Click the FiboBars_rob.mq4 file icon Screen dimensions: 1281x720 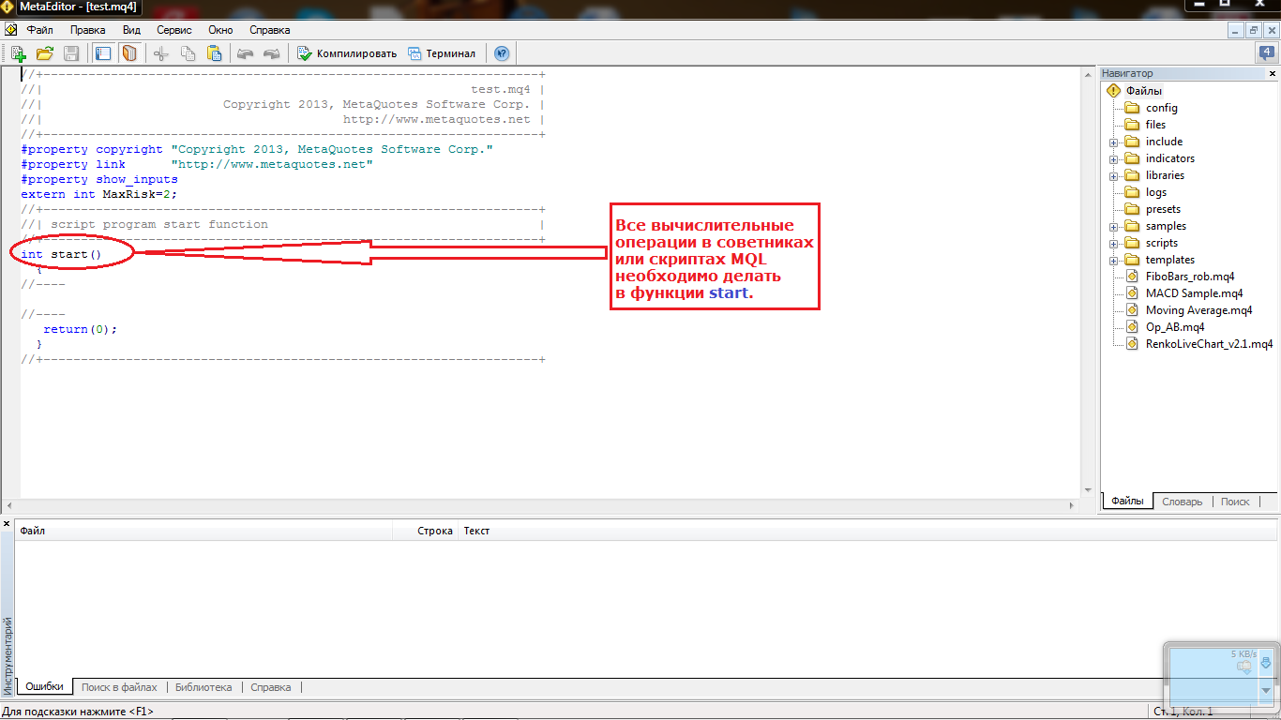tap(1131, 277)
